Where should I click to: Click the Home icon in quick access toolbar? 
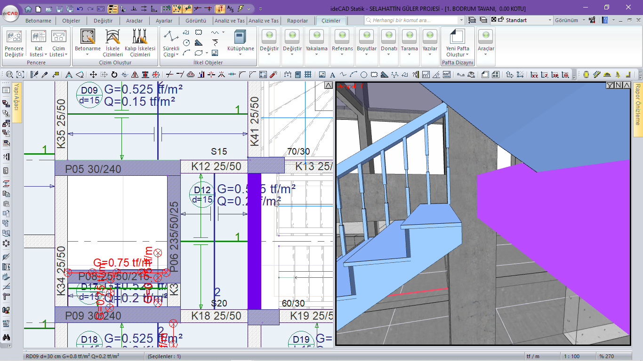pyautogui.click(x=28, y=8)
